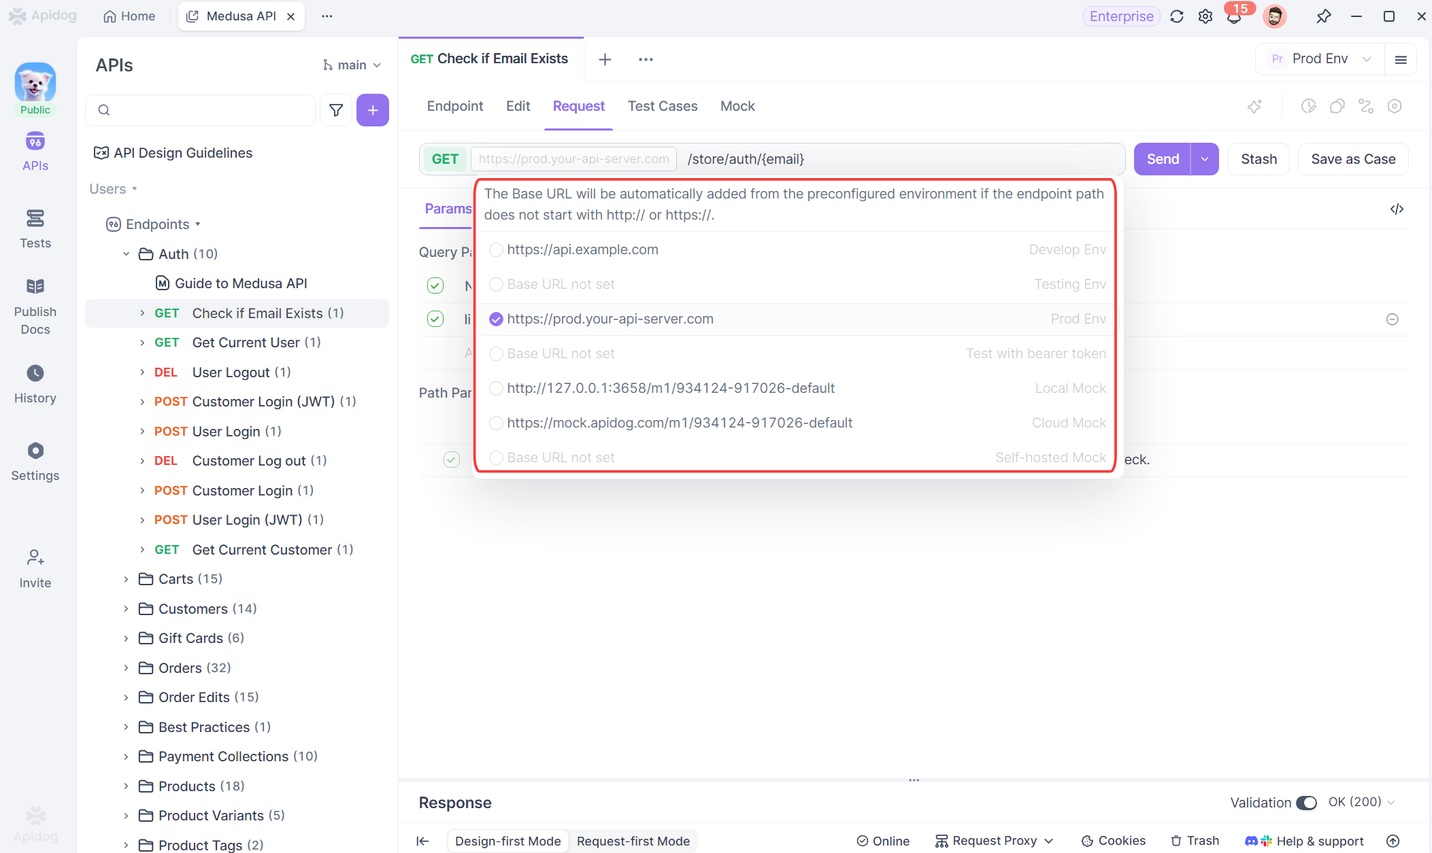Screen dimensions: 1432x853
Task: Switch to the Test Cases tab
Action: 662,106
